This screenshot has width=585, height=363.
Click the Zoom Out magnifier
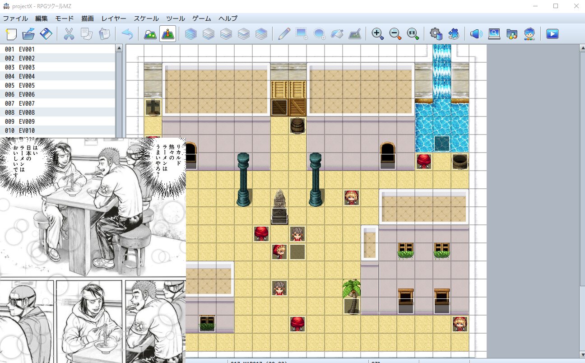(x=395, y=34)
